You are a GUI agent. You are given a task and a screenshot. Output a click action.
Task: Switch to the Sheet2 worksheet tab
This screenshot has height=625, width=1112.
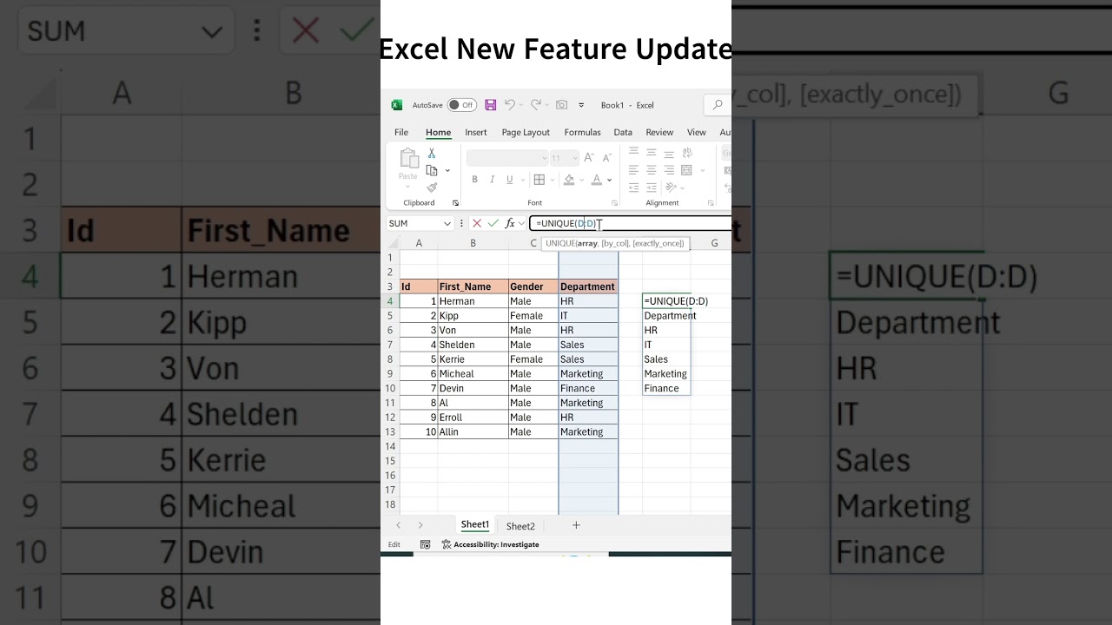[520, 526]
